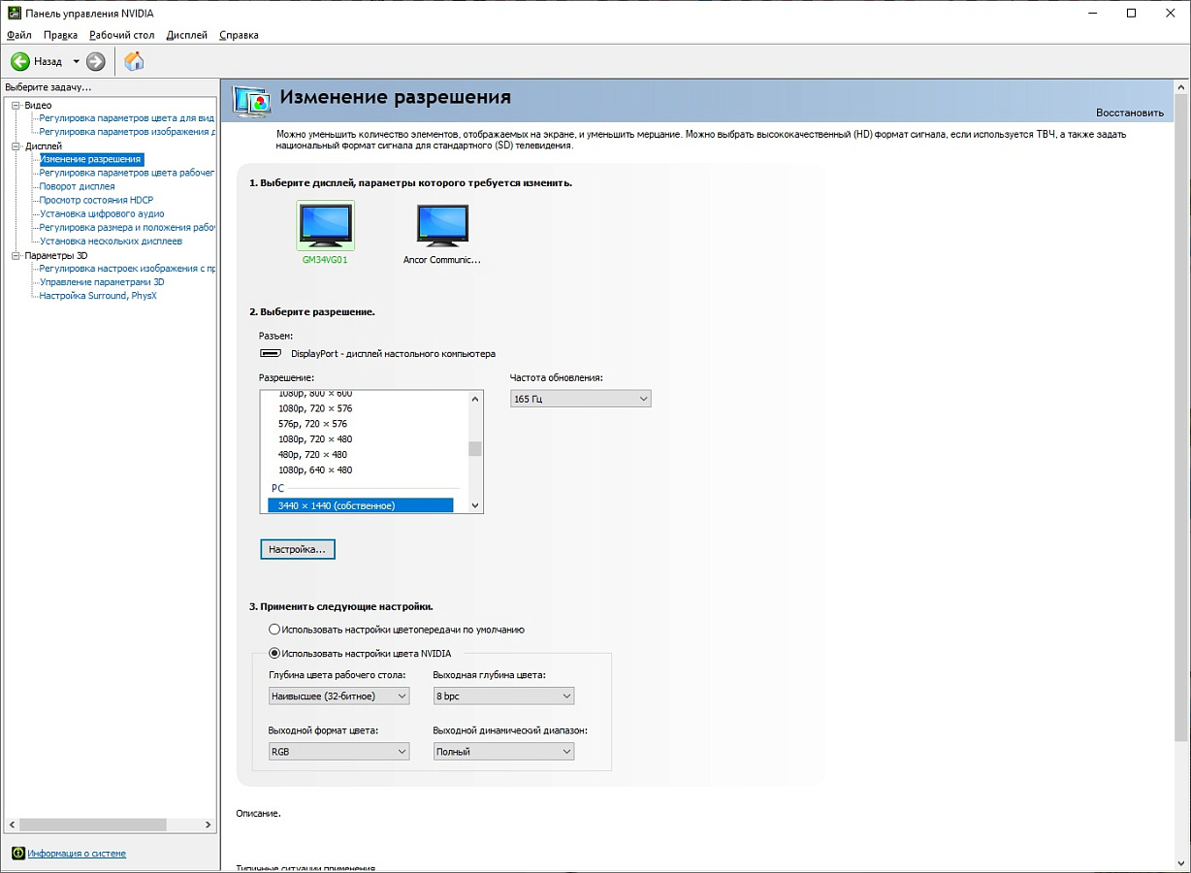Image resolution: width=1191 pixels, height=873 pixels.
Task: Collapse the Дисплей tree node
Action: coord(16,145)
